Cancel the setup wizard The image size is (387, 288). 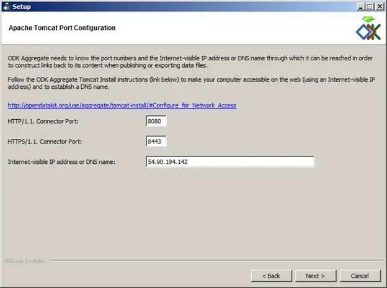(360, 276)
